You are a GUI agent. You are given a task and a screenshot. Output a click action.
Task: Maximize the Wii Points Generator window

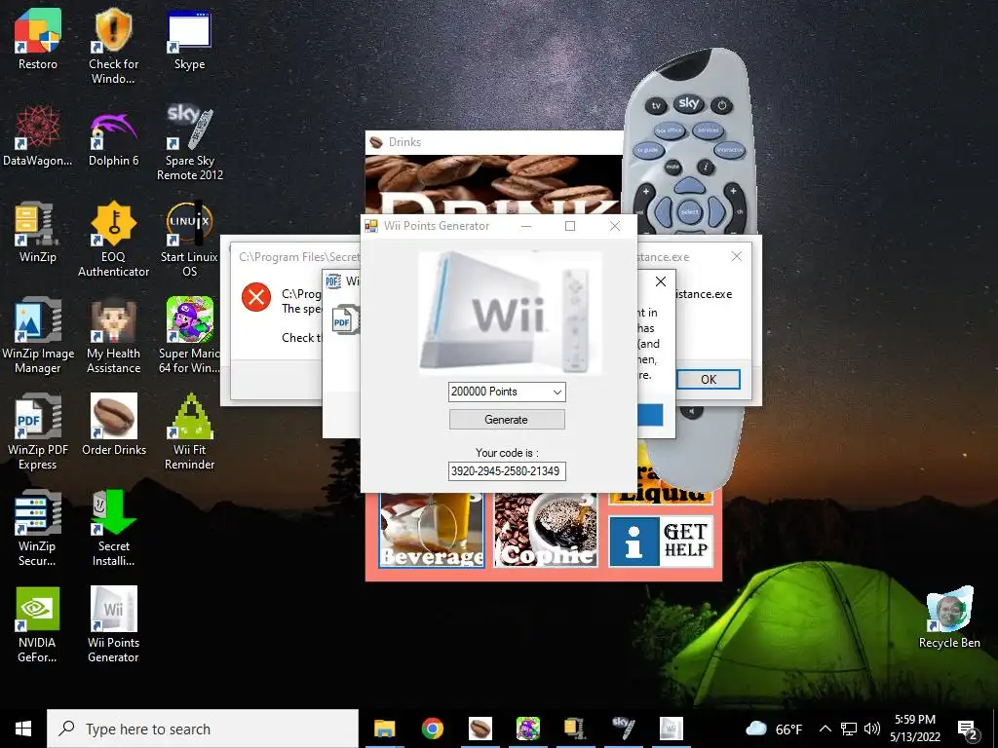(570, 226)
